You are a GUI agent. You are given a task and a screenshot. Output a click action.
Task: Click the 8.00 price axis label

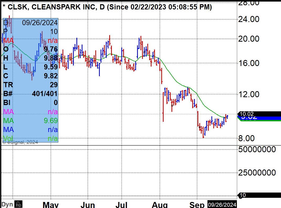(246, 138)
